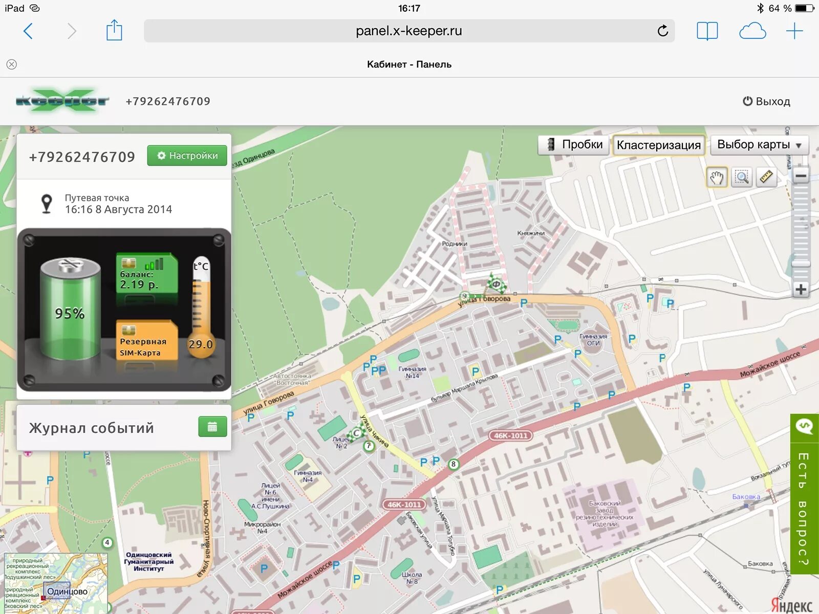819x614 pixels.
Task: Click the Гимназия №14 map label
Action: [x=412, y=372]
